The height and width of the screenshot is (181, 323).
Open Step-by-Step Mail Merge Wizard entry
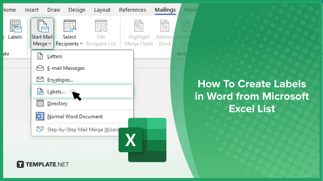pyautogui.click(x=78, y=129)
